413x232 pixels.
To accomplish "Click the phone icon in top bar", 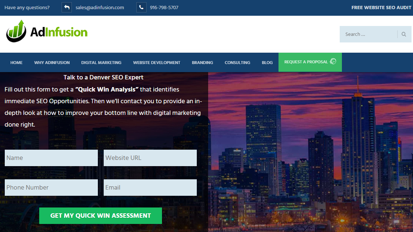I will coord(141,7).
